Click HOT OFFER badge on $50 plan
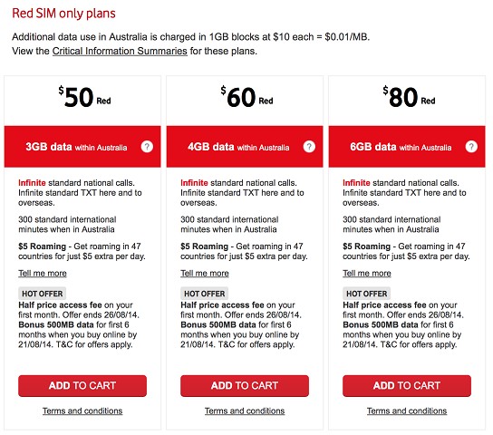The image size is (493, 435). [x=42, y=294]
